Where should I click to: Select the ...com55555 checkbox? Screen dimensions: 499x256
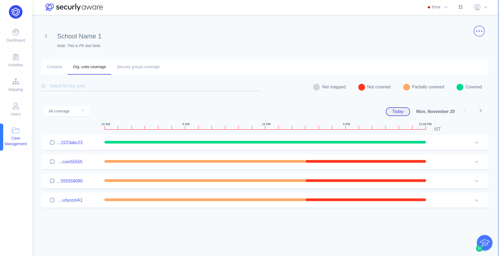(52, 162)
